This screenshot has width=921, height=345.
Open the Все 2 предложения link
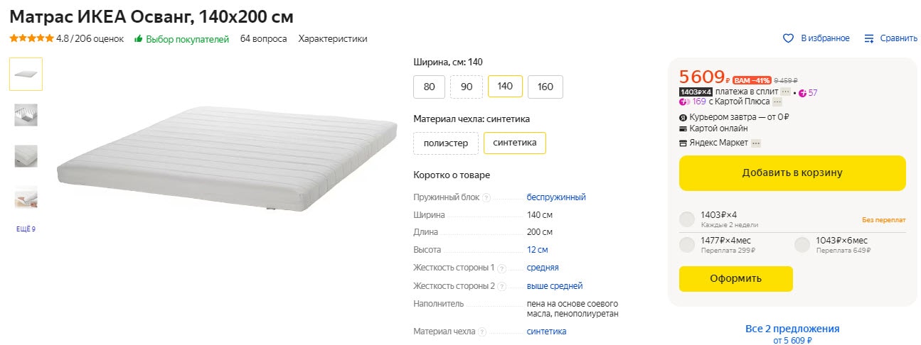coord(792,329)
